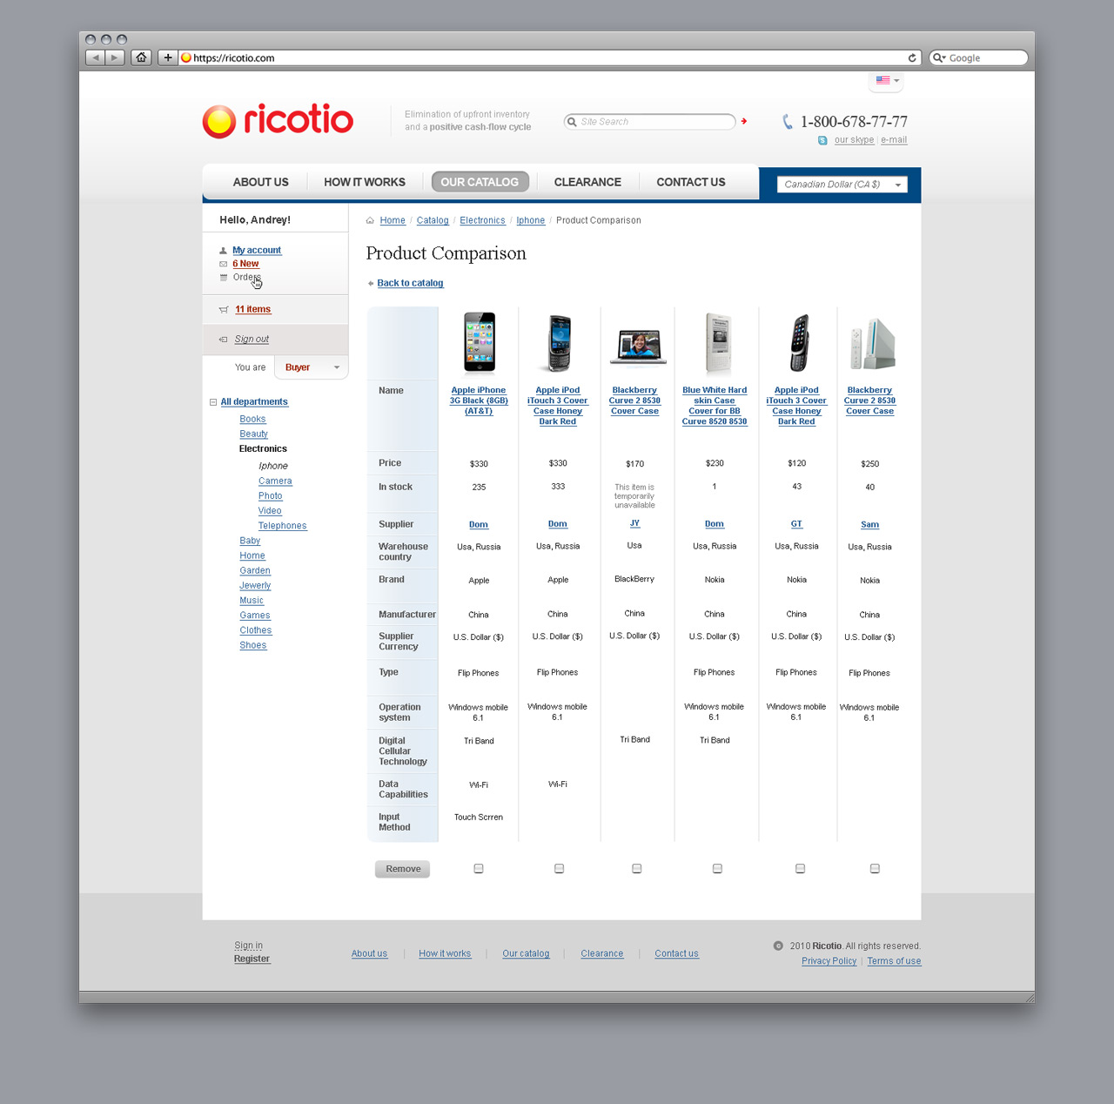Viewport: 1114px width, 1104px height.
Task: Tick the checkbox under the Blue White Hard case column
Action: tap(717, 869)
